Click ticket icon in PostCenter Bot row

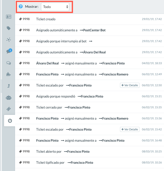tap(20, 30)
